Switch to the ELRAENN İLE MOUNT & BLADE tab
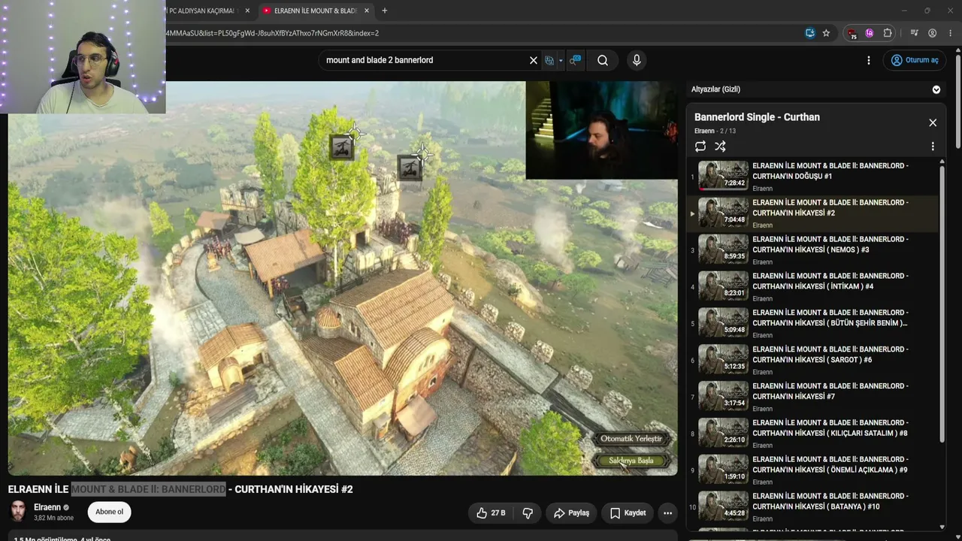The width and height of the screenshot is (962, 541). (314, 11)
